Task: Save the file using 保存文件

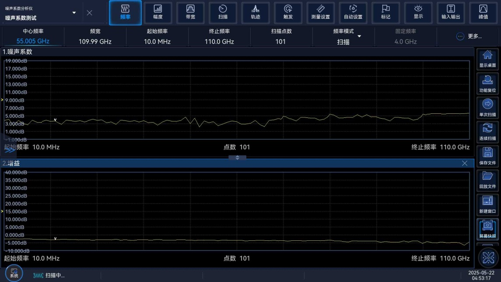Action: [x=487, y=156]
